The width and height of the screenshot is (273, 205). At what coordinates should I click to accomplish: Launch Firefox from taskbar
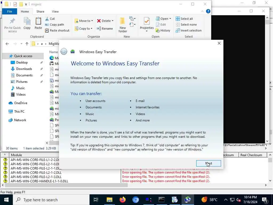(123, 200)
